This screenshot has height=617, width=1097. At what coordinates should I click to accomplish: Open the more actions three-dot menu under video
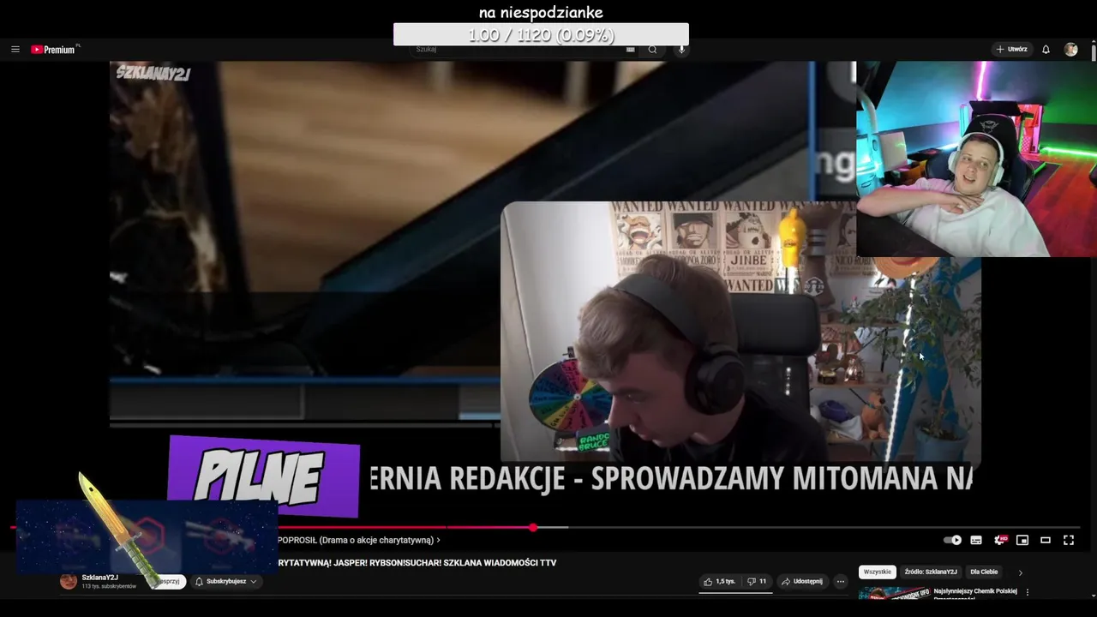tap(841, 581)
